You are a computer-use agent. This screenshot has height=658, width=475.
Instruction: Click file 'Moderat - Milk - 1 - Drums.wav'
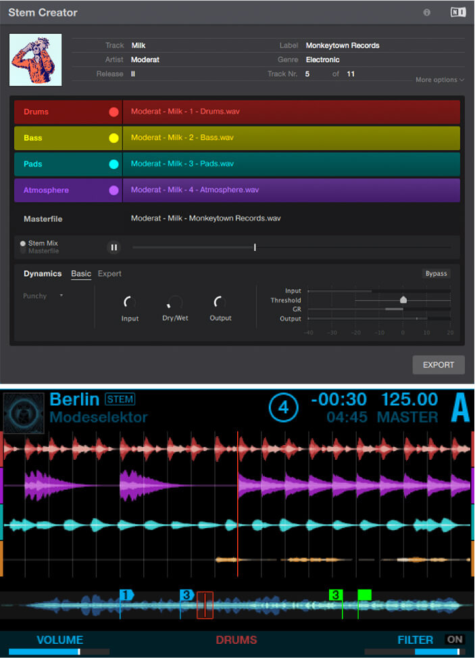point(185,111)
